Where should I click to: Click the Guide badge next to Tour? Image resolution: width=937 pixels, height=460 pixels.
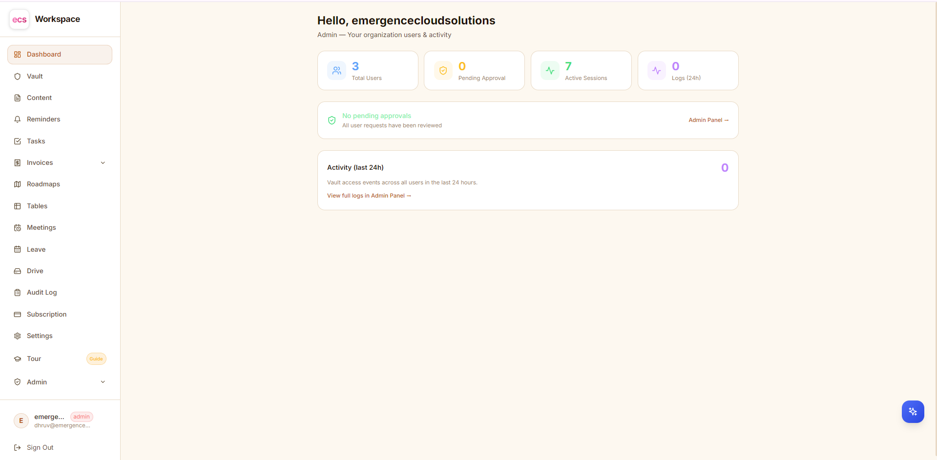96,359
